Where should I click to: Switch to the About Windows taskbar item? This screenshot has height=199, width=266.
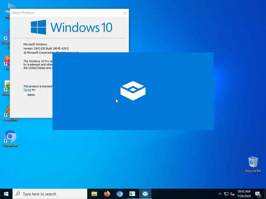(x=132, y=194)
